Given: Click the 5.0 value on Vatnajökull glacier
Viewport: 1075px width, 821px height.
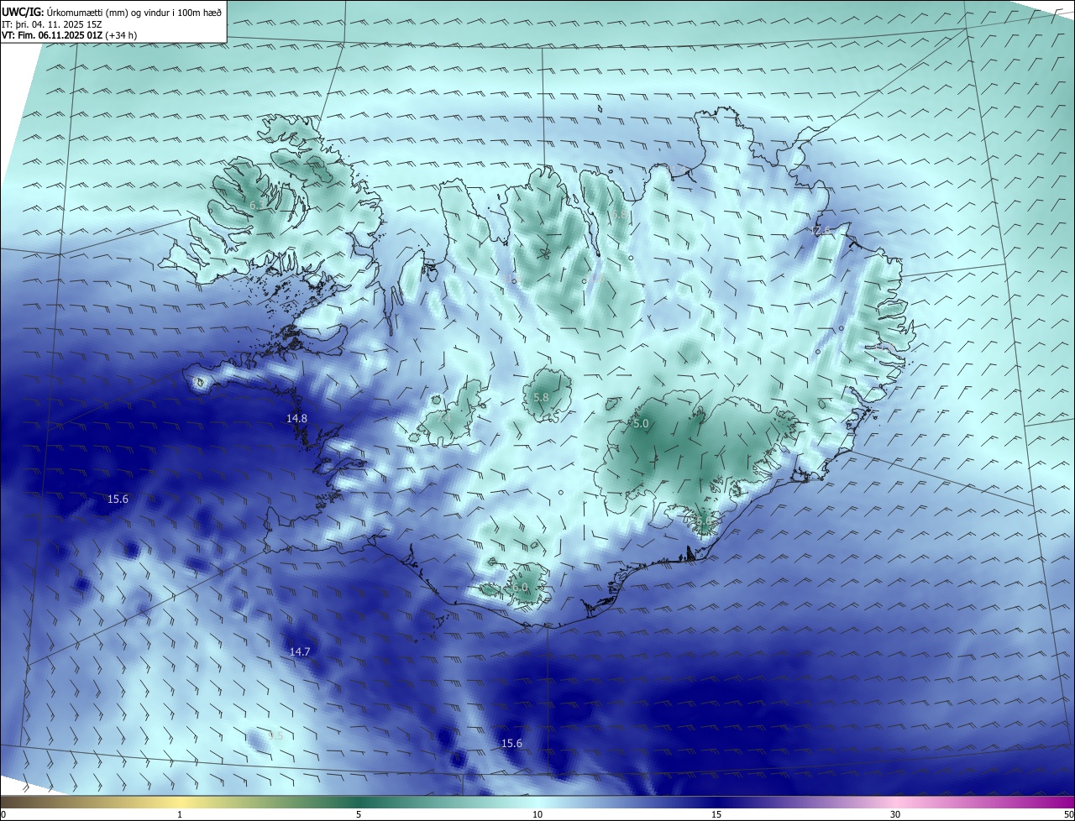Looking at the screenshot, I should 641,424.
